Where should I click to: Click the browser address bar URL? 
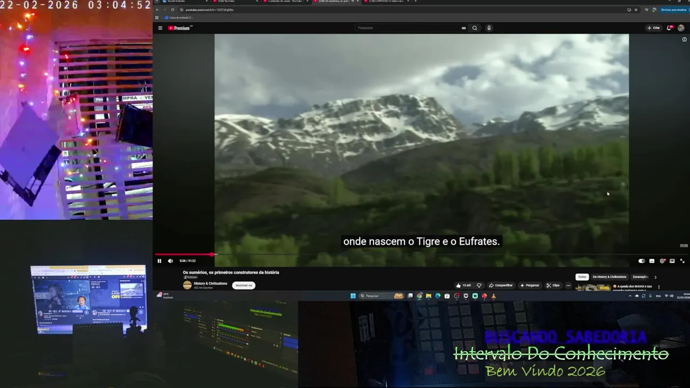pos(210,10)
